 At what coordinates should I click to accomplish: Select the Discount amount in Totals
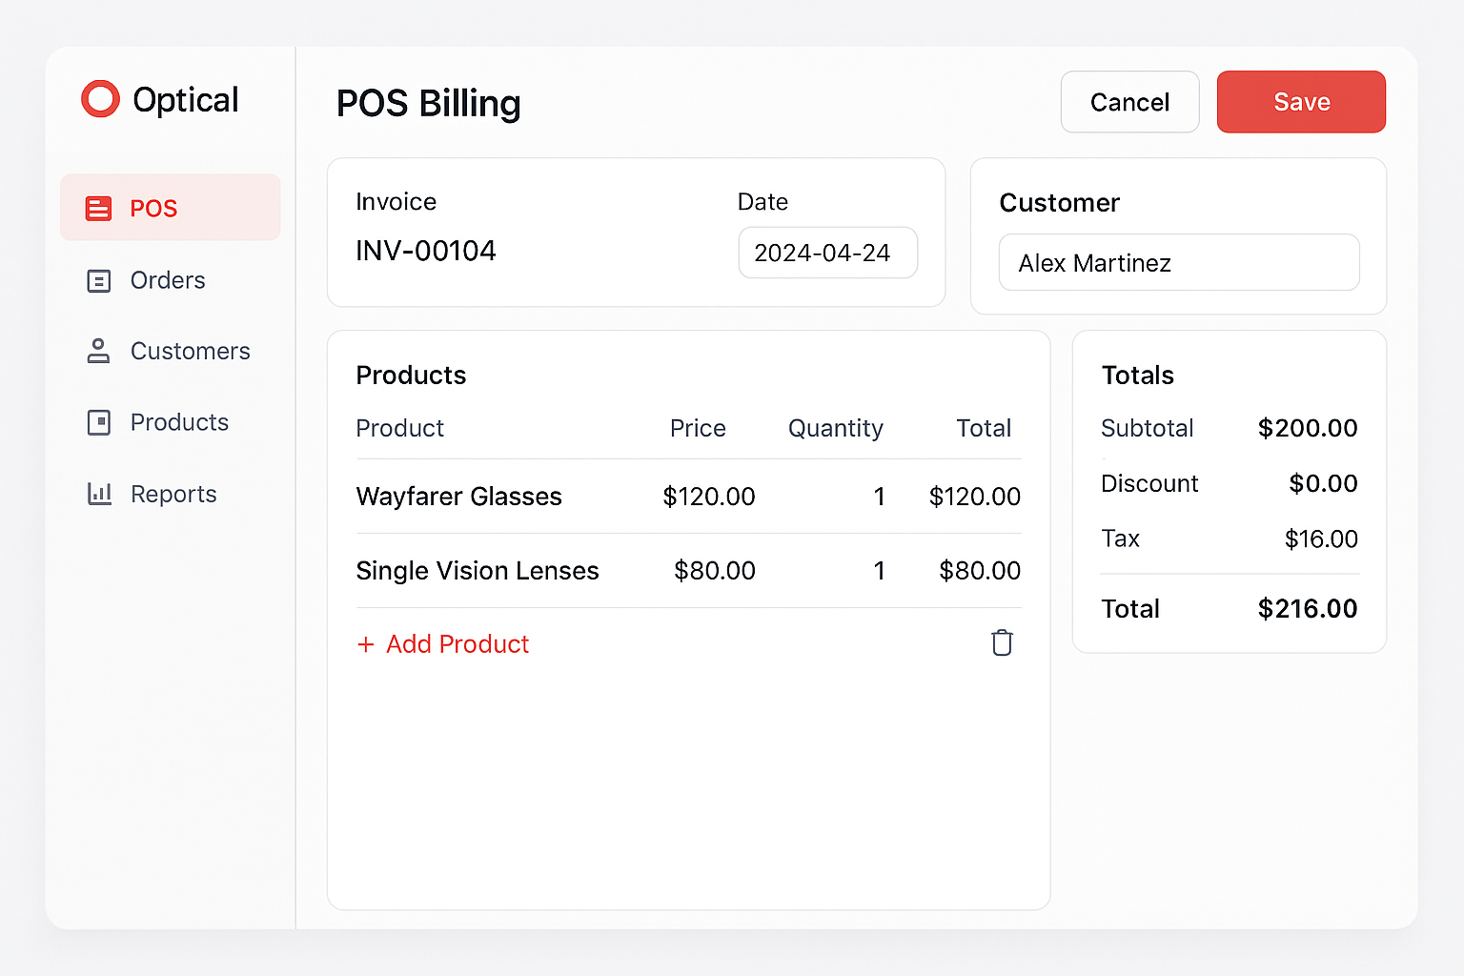point(1323,483)
